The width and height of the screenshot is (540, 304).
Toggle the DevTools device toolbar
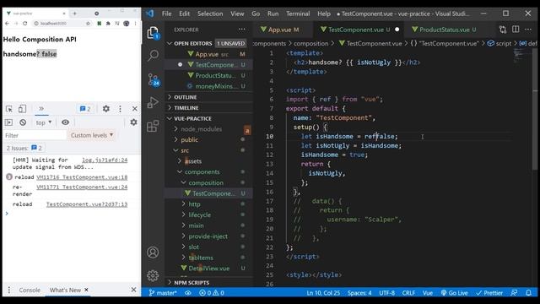click(22, 109)
